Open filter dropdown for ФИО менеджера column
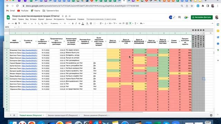Viewport: 221px width, 124px height. (20, 41)
